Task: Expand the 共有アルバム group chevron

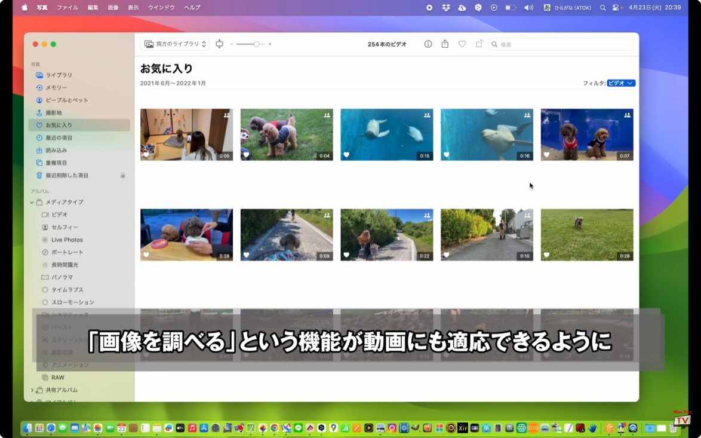Action: click(x=32, y=390)
